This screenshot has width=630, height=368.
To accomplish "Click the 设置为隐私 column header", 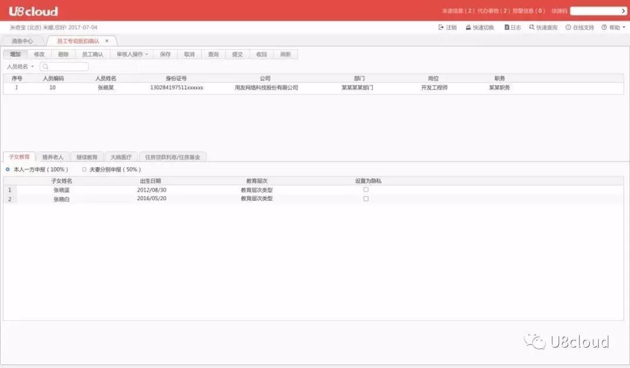I will [x=368, y=181].
